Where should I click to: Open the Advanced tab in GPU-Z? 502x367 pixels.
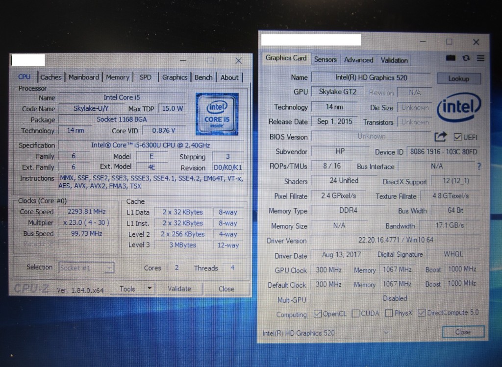click(x=358, y=60)
